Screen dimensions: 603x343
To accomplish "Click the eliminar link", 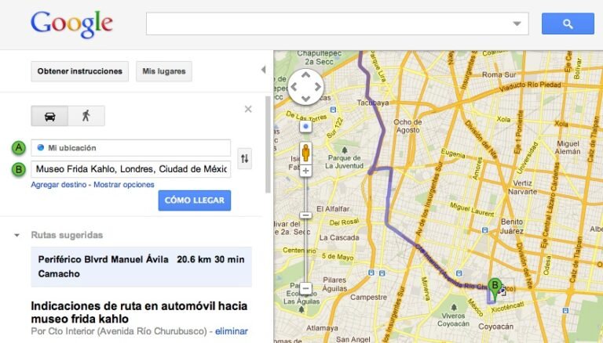I will click(x=232, y=331).
